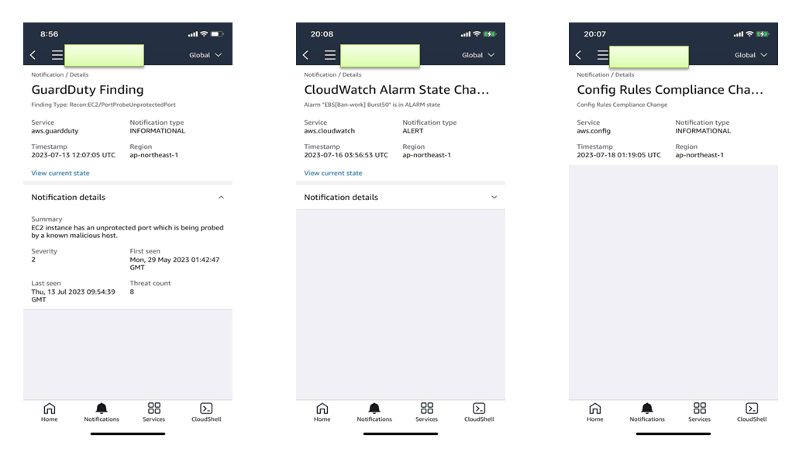Tap back arrow on Config Rules screen
The image size is (806, 462).
(x=578, y=55)
